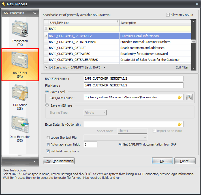The height and width of the screenshot is (195, 201).
Task: Browse for Excel Data file folder icon
Action: 180,124
